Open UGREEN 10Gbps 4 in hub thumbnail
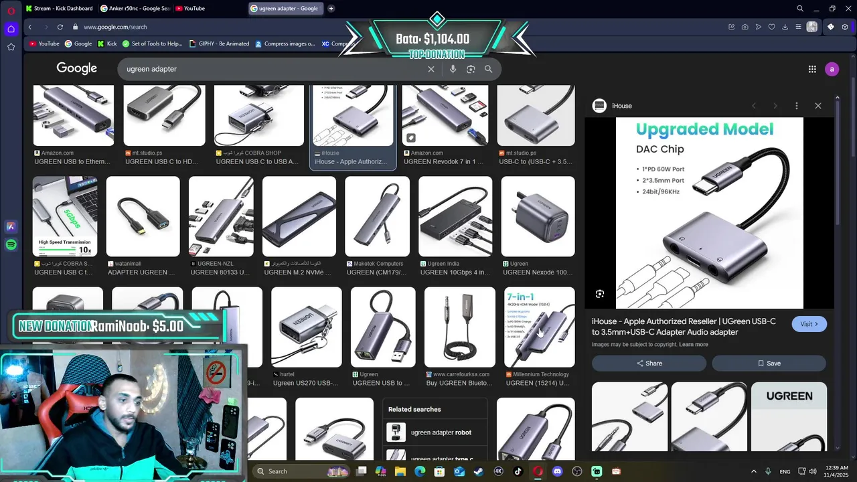This screenshot has width=857, height=482. (x=455, y=216)
